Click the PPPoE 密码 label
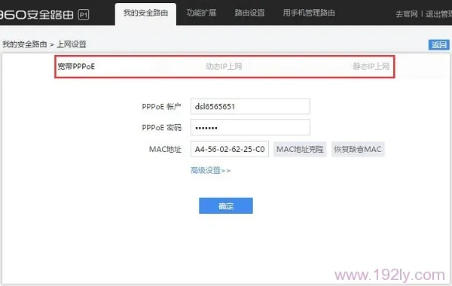 point(161,128)
